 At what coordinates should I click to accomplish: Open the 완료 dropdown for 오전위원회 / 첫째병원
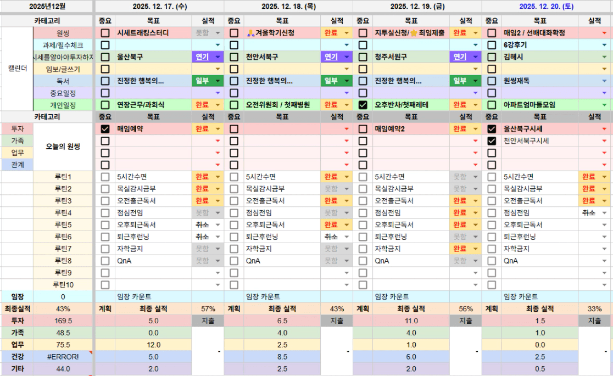point(347,105)
